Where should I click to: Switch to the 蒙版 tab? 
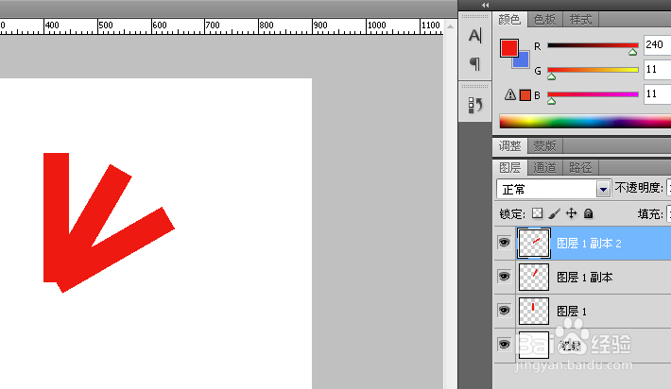click(x=544, y=146)
